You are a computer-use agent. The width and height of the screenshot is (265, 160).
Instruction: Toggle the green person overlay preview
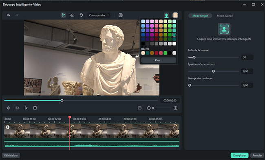pos(166,15)
